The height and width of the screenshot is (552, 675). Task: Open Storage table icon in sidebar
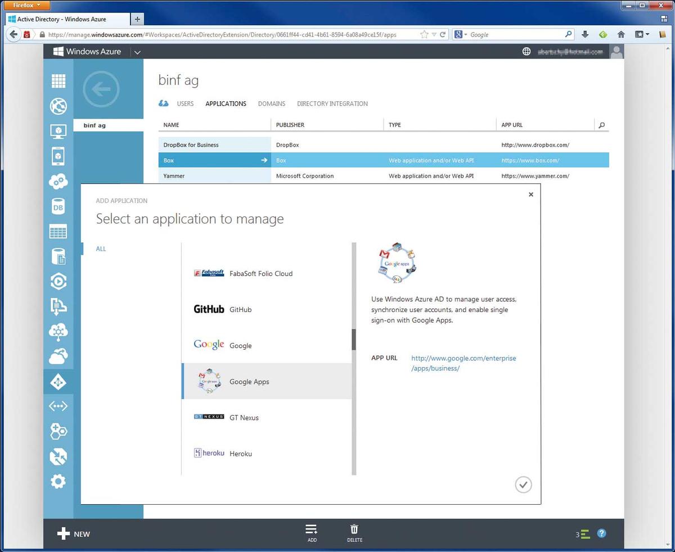coord(58,231)
